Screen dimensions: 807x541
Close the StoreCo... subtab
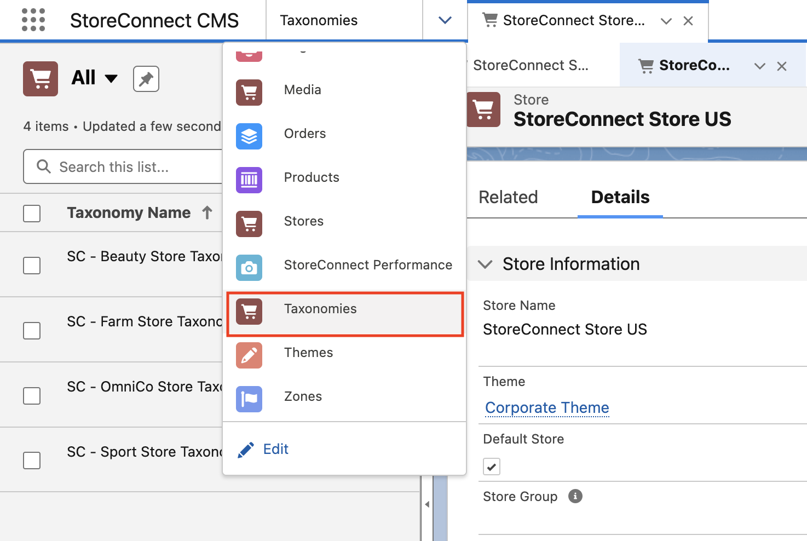click(x=782, y=66)
